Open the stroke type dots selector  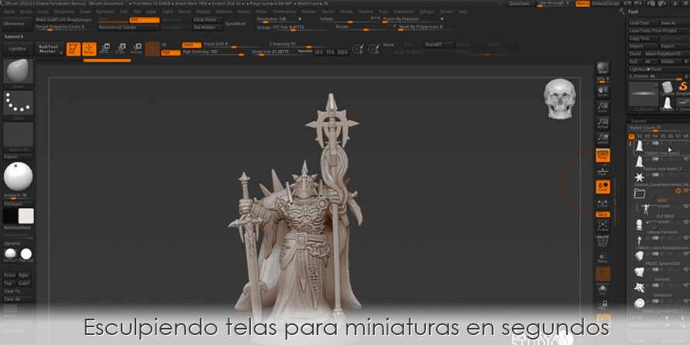coord(18,104)
